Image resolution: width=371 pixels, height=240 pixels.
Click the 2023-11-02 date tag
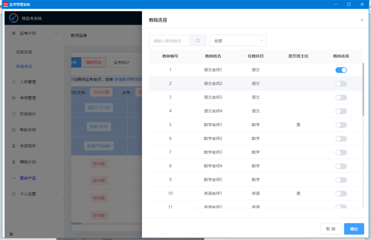click(x=99, y=108)
